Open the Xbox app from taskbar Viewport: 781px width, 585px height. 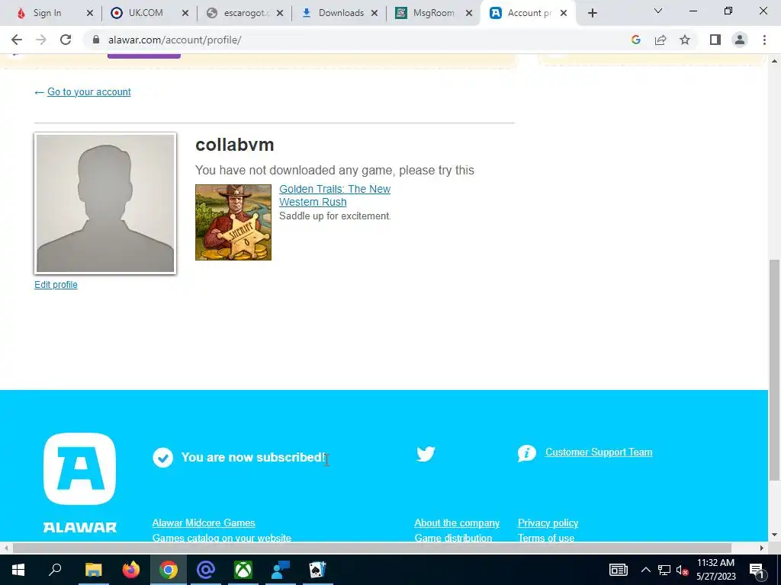click(x=243, y=570)
